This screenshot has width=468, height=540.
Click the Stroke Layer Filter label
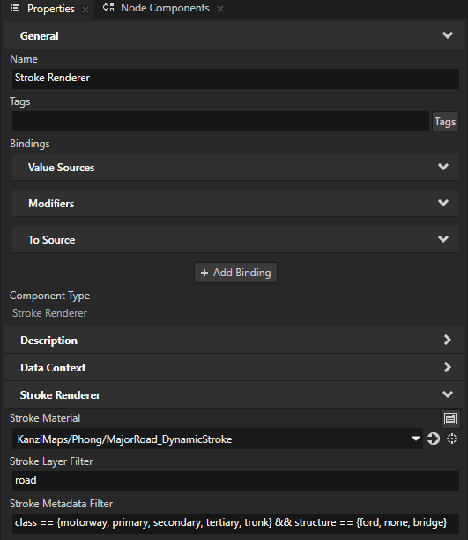coord(51,461)
